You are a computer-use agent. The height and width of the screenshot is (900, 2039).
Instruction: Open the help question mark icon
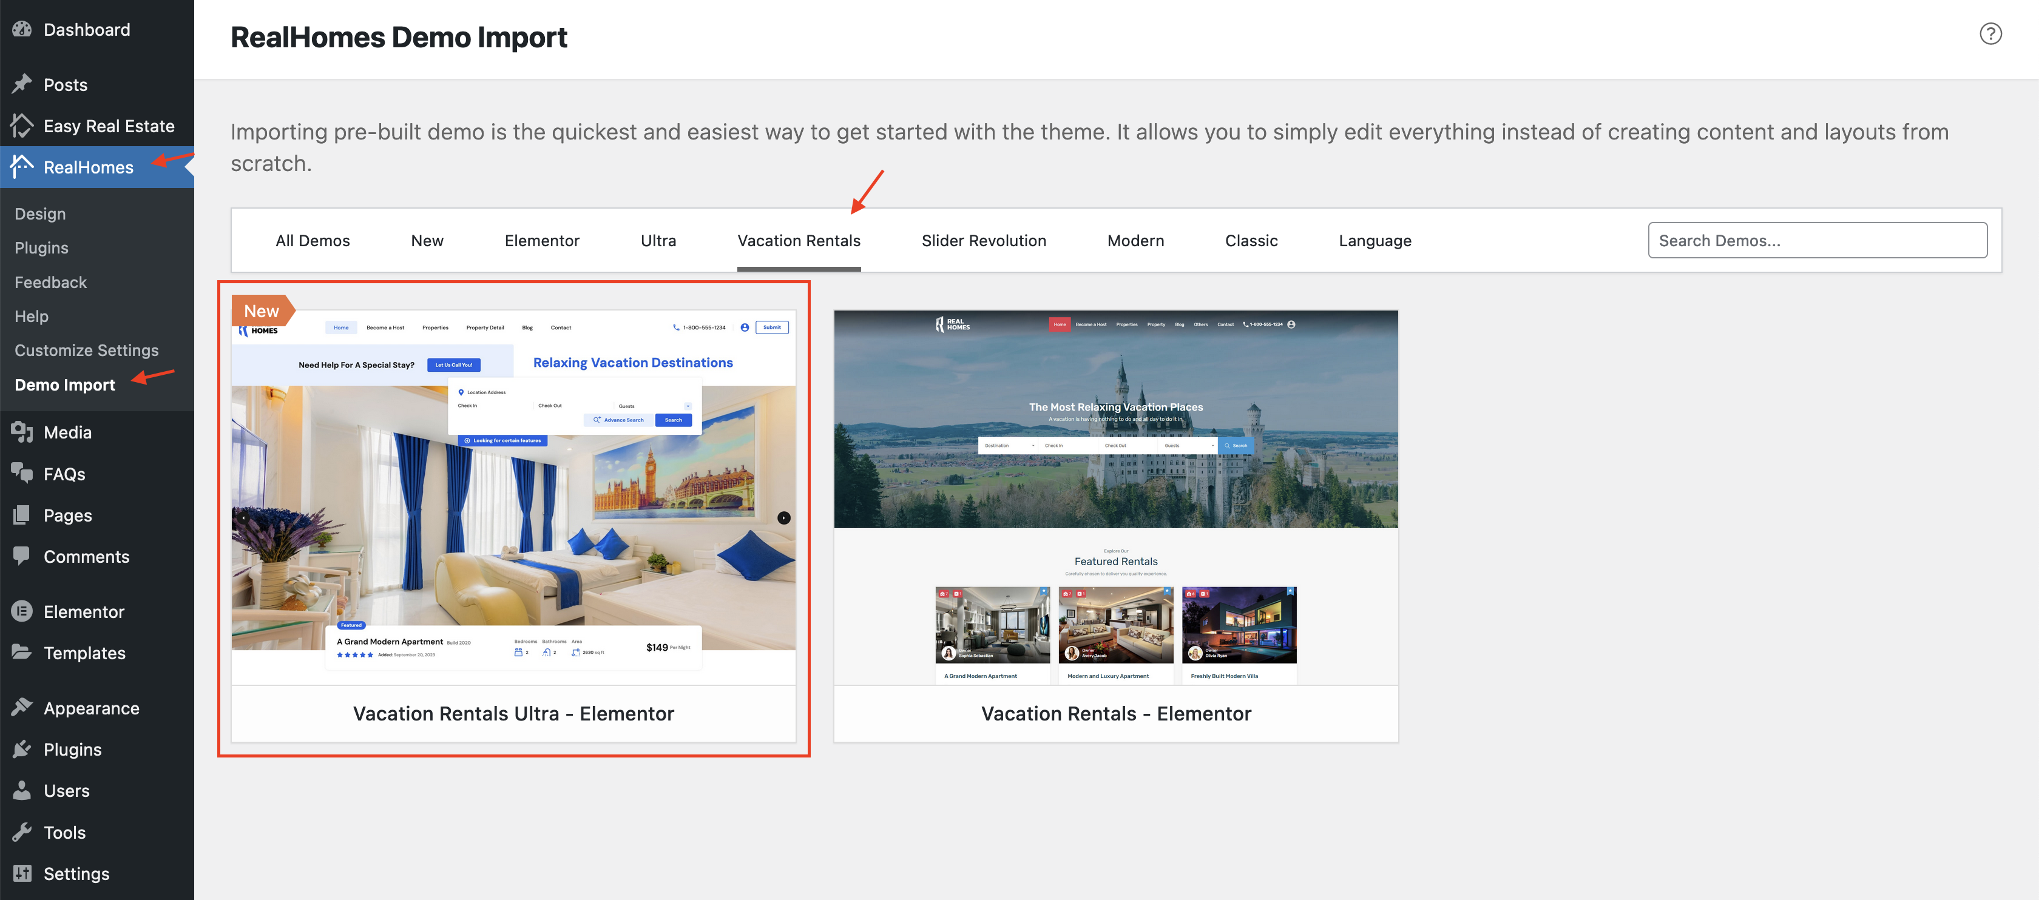tap(1990, 33)
